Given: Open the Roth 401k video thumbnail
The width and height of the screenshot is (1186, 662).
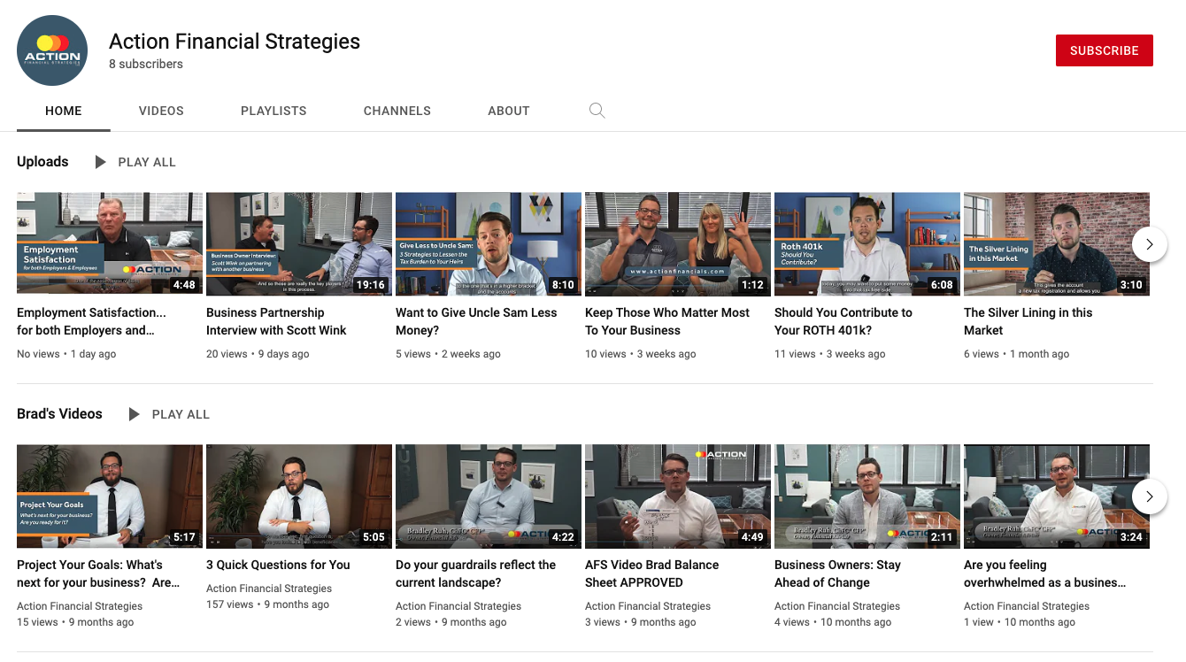Looking at the screenshot, I should tap(867, 243).
